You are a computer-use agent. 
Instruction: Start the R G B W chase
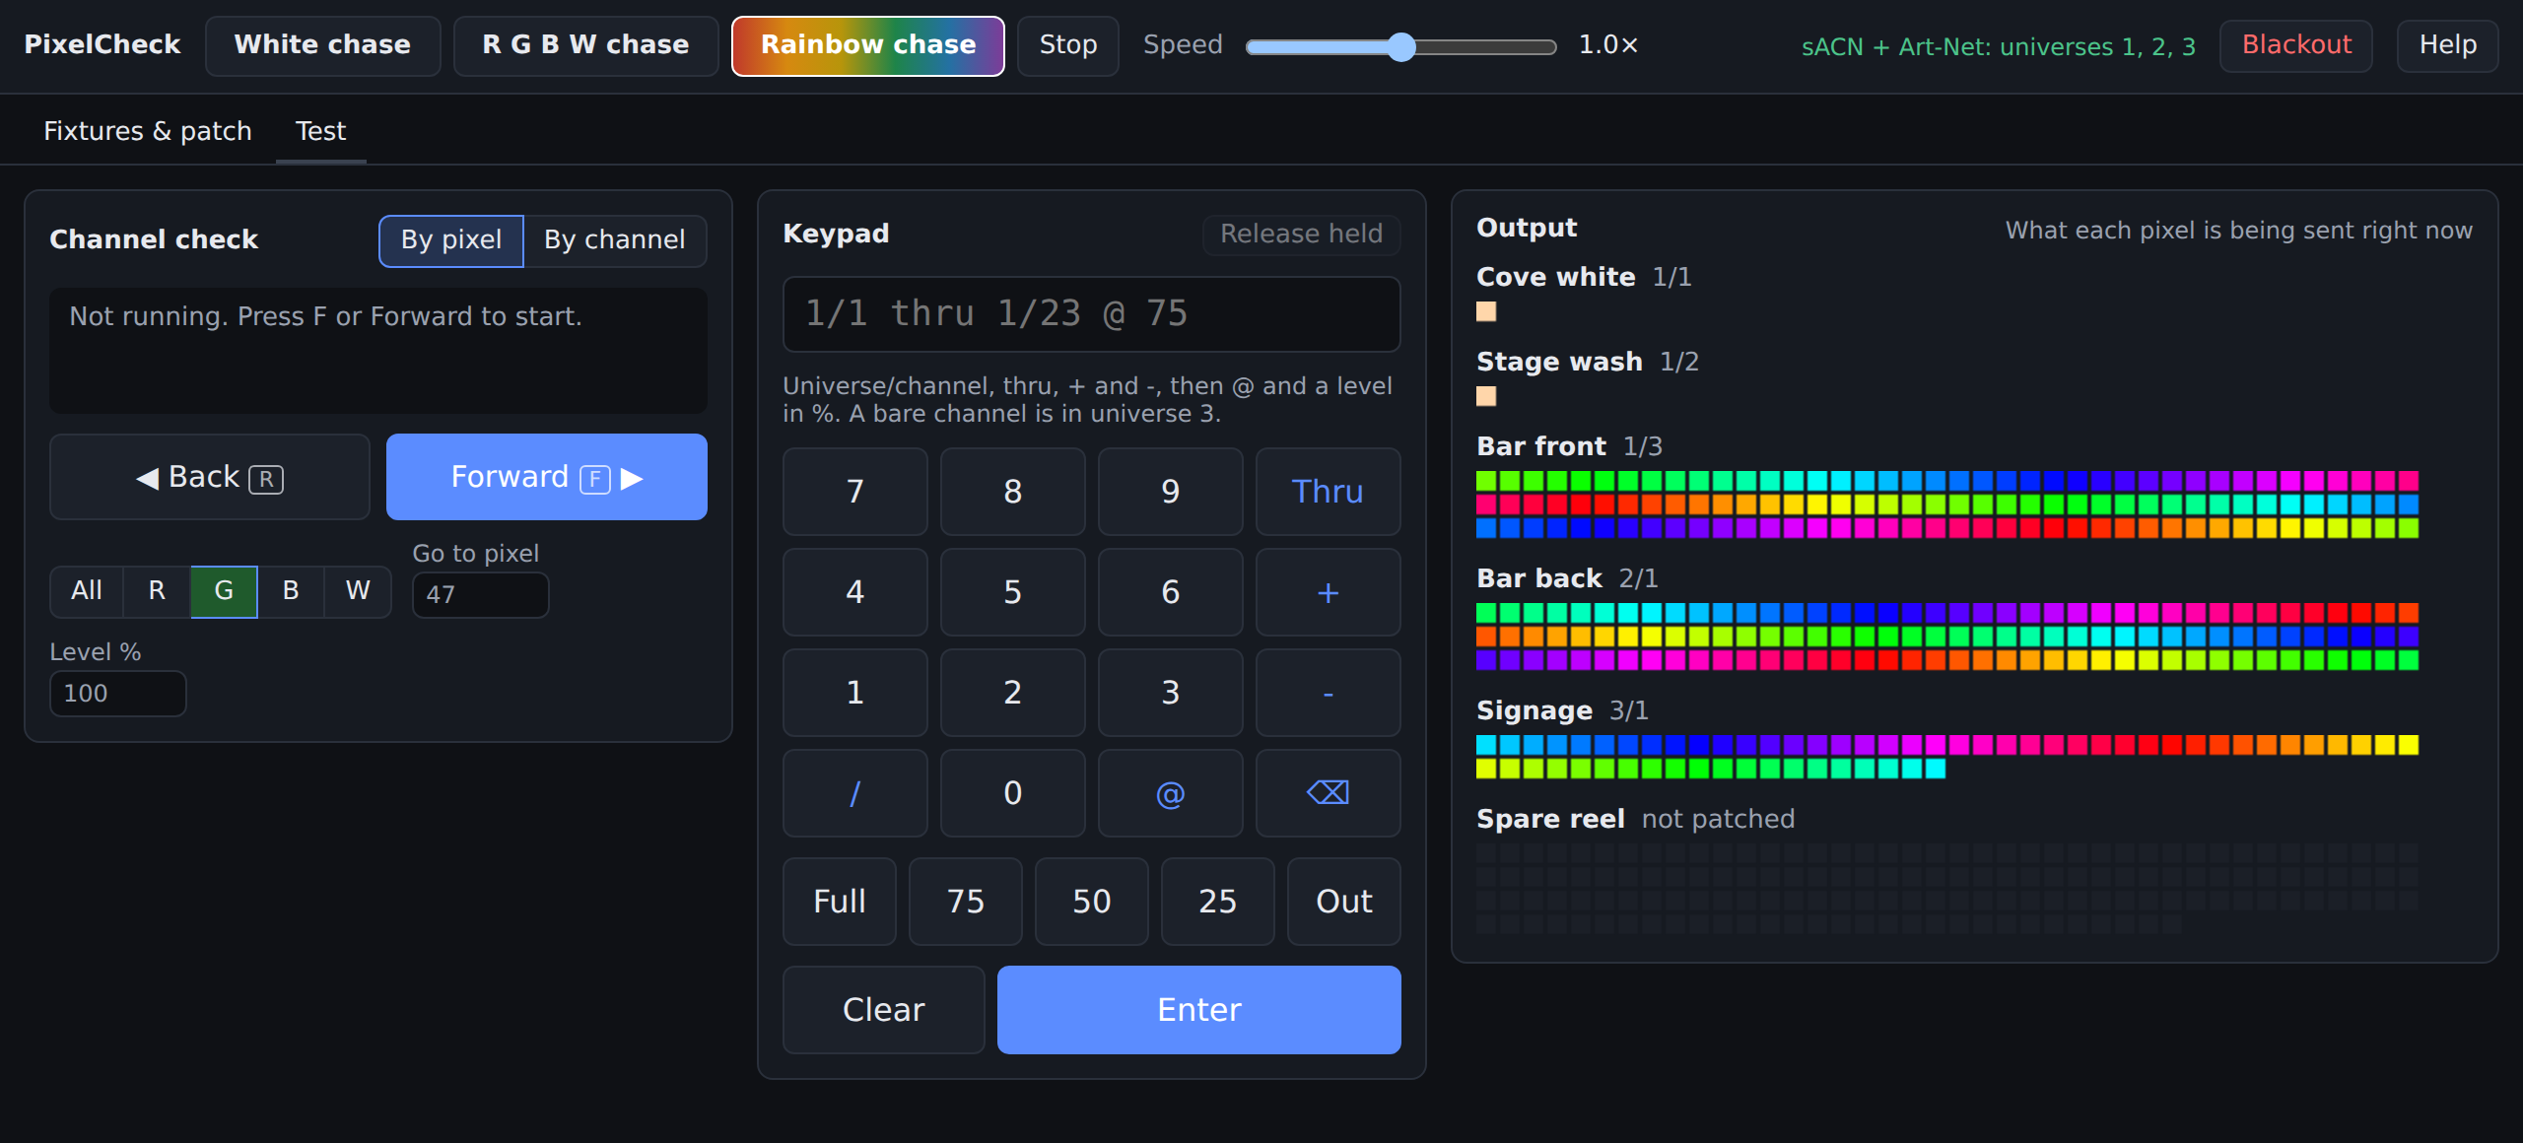[x=585, y=45]
